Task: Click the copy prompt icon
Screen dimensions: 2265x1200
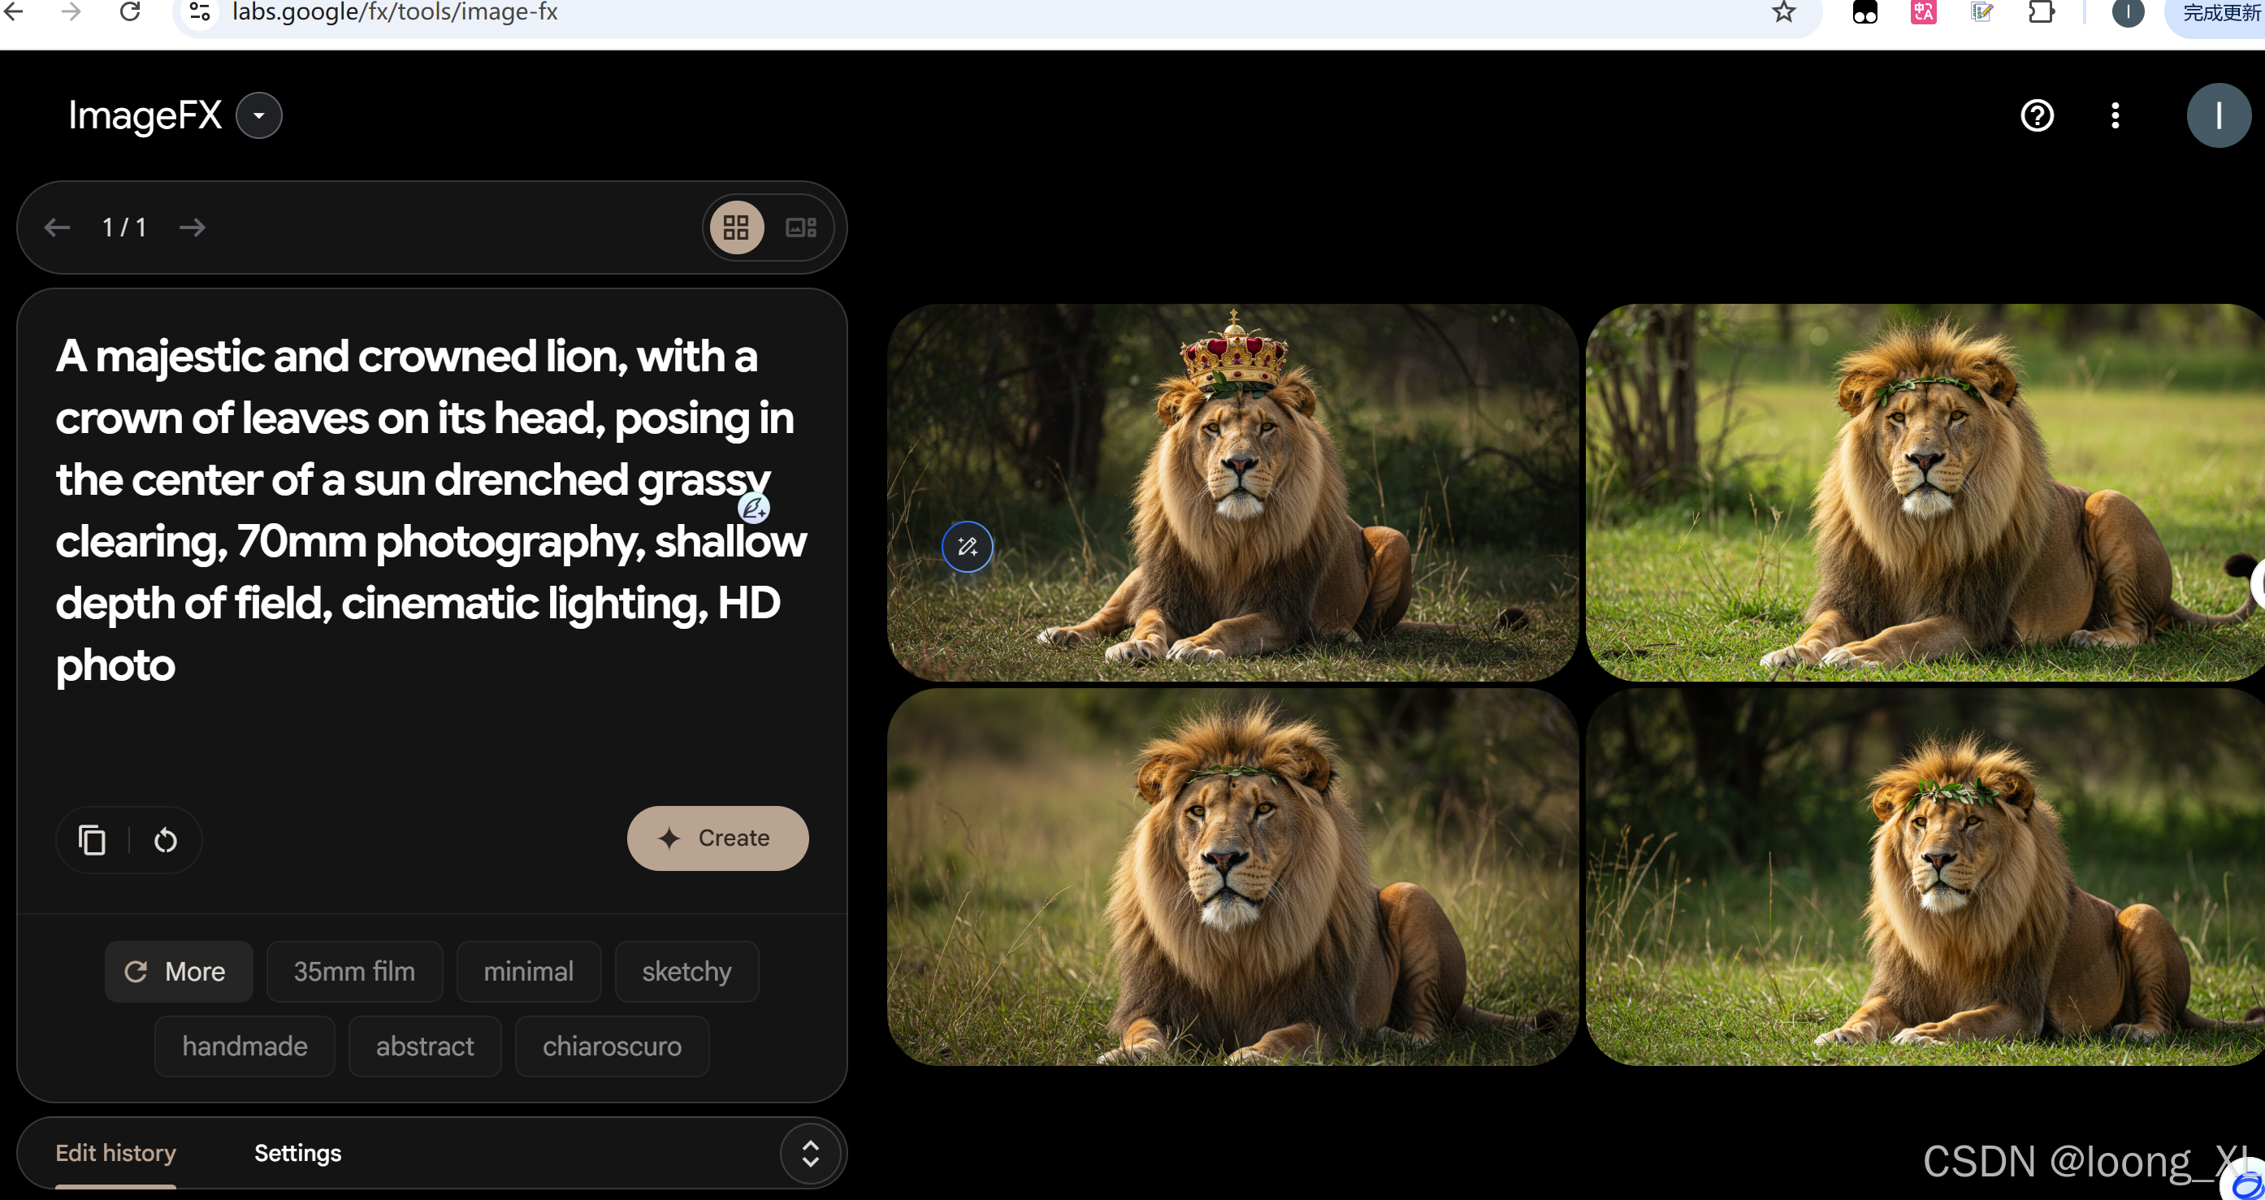Action: [x=93, y=839]
